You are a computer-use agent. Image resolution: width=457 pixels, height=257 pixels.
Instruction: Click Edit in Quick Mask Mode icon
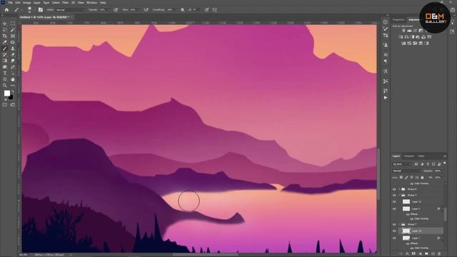coord(5,105)
